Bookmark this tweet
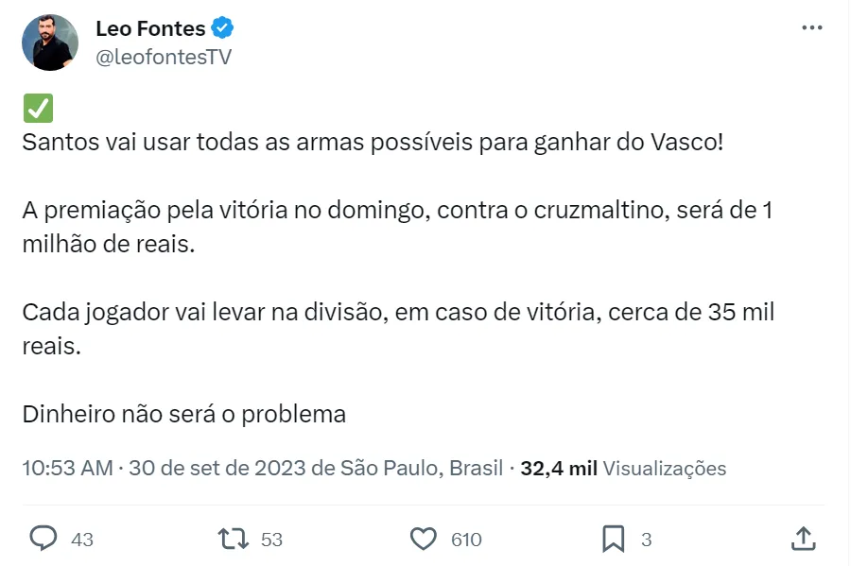This screenshot has width=868, height=566. 614,539
